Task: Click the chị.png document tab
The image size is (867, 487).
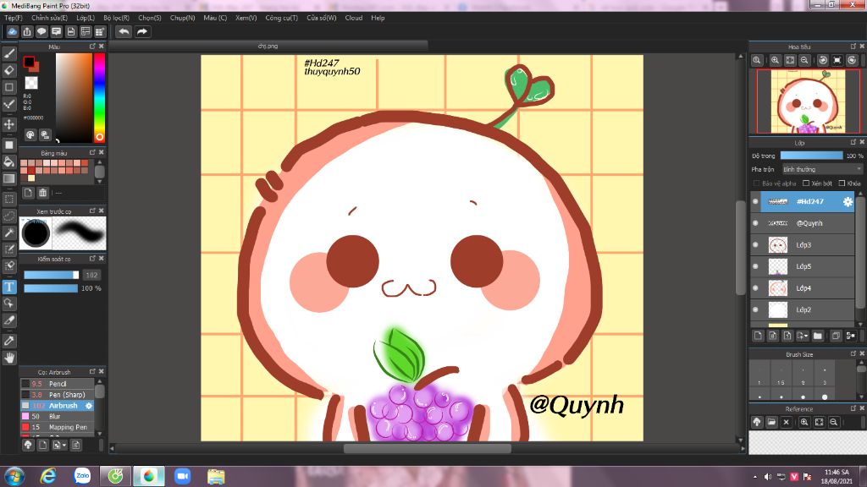Action: [268, 46]
